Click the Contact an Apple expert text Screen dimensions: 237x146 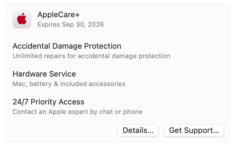pos(78,112)
